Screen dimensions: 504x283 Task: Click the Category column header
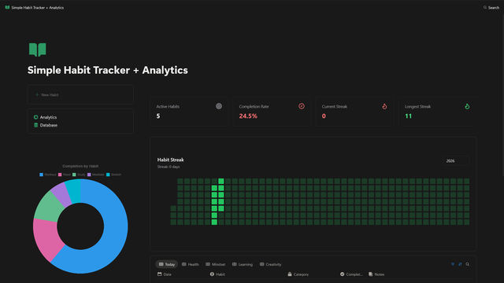pos(298,274)
